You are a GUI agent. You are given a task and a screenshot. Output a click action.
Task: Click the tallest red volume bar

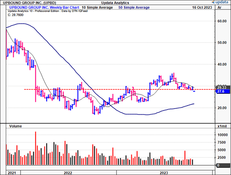pyautogui.click(x=35, y=148)
